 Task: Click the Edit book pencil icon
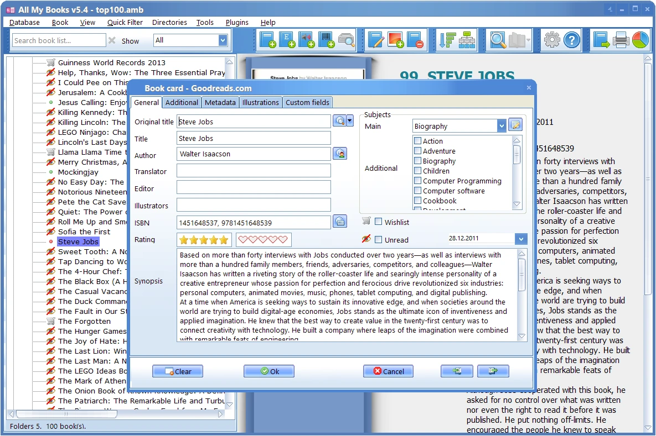(376, 40)
